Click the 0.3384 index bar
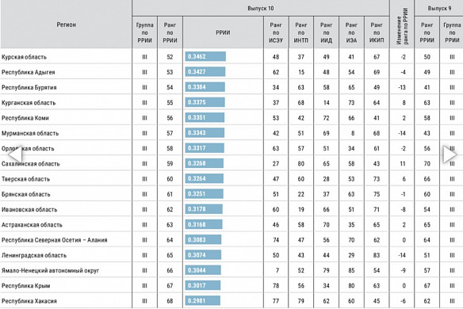Image resolution: width=463 pixels, height=309 pixels. point(205,87)
